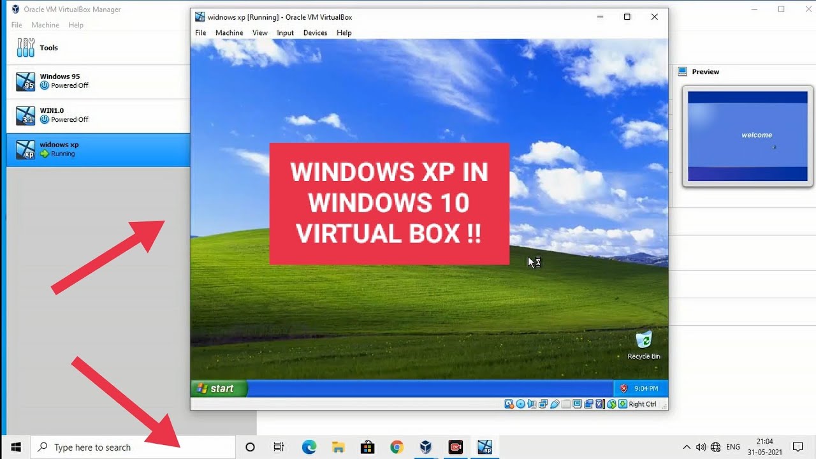The width and height of the screenshot is (816, 459).
Task: Open Machine menu in the XP VM window
Action: [x=229, y=33]
